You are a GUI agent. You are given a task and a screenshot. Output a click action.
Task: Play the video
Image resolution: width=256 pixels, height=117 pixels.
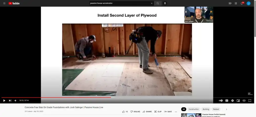click(4, 101)
